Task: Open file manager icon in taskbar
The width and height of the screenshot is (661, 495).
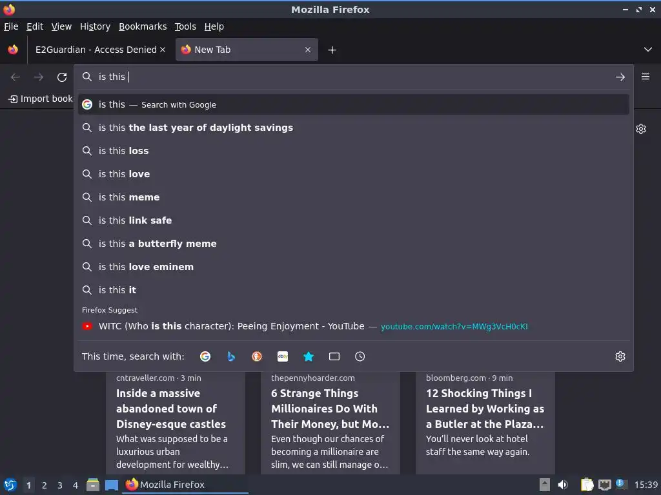Action: click(x=93, y=485)
